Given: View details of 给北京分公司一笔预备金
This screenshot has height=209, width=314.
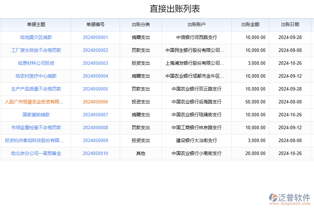Looking at the screenshot, I should 36,153.
